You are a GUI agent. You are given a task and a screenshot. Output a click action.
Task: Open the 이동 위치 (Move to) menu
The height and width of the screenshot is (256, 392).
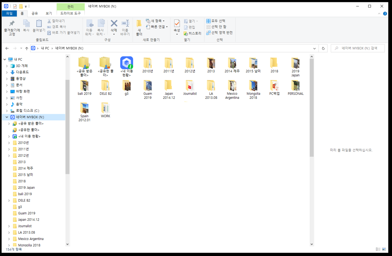click(89, 28)
